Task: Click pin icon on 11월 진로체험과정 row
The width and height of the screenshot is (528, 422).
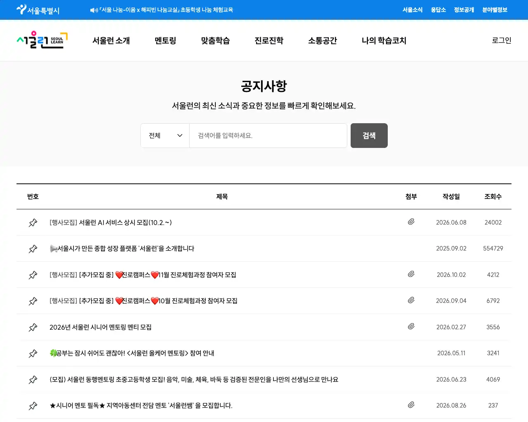Action: pyautogui.click(x=33, y=275)
